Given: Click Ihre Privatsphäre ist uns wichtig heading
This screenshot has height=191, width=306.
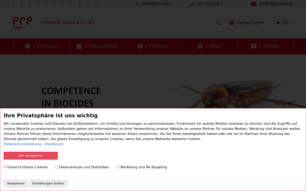Looking at the screenshot, I should click(x=50, y=116).
